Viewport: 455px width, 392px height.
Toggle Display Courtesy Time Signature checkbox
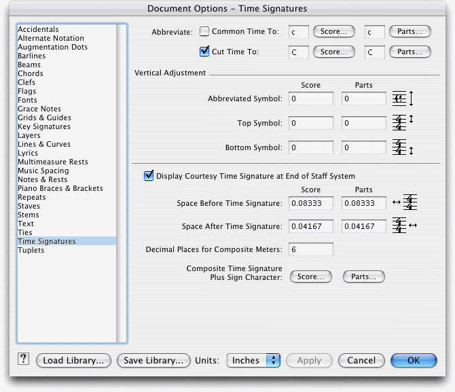pos(149,176)
